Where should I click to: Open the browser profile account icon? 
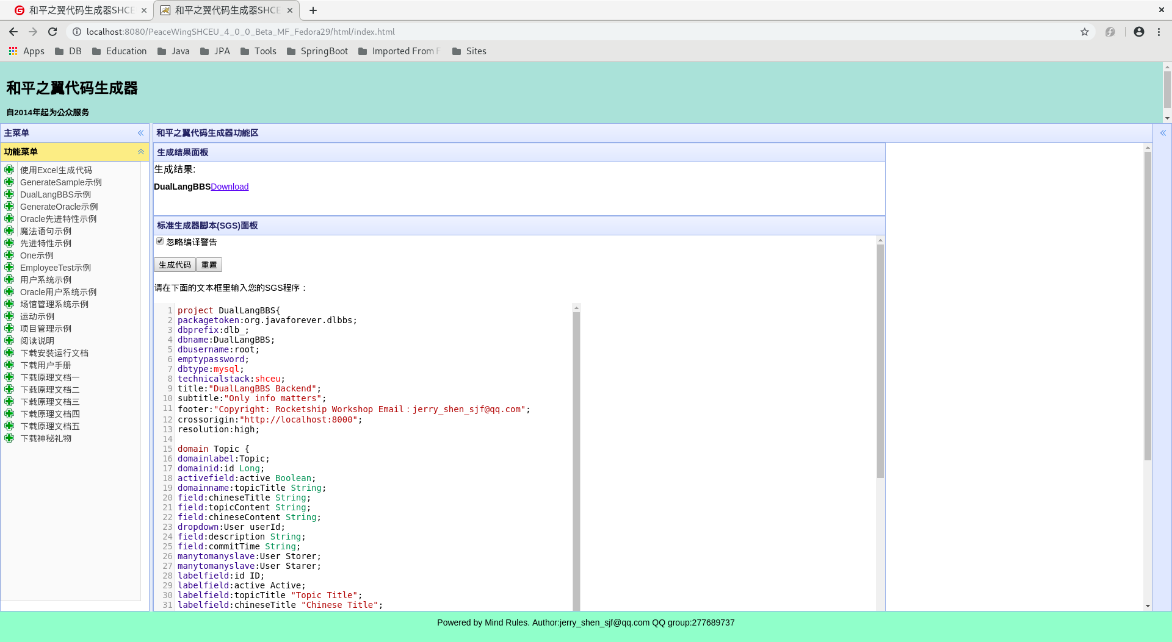coord(1139,32)
